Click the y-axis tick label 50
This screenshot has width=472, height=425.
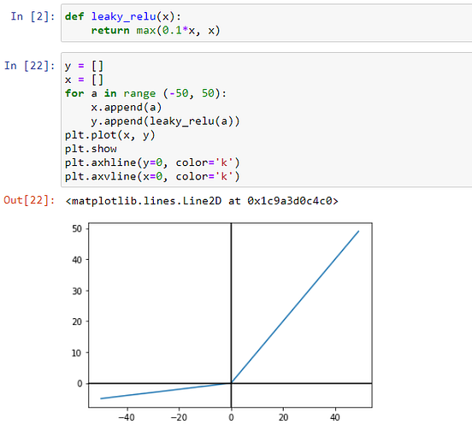pos(77,229)
